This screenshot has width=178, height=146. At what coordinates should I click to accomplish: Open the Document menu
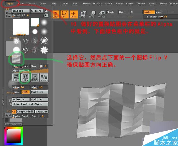tap(32, 4)
